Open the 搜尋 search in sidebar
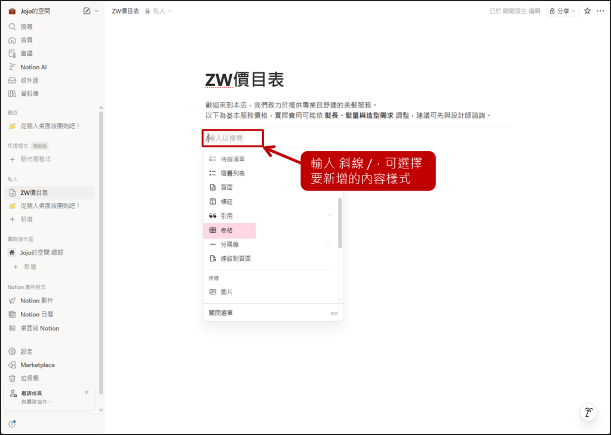This screenshot has width=611, height=435. click(x=26, y=27)
